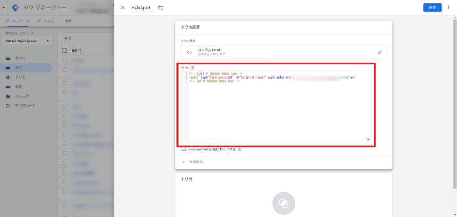457x217 pixels.
Task: Open the Default Workspace selector
Action: [27, 41]
